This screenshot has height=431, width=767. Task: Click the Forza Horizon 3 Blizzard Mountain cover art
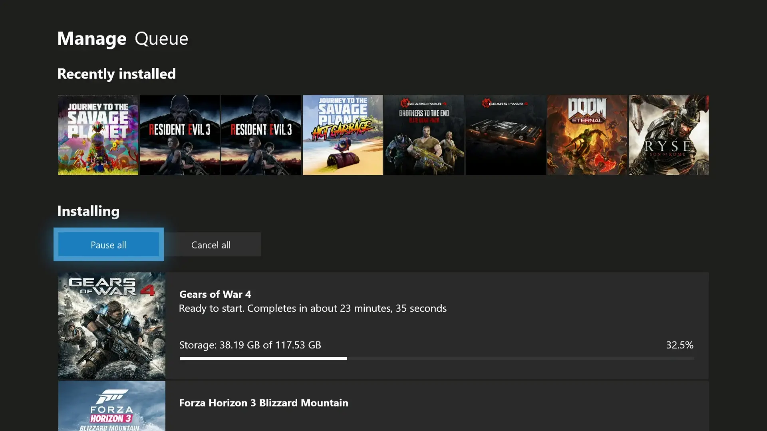coord(112,405)
